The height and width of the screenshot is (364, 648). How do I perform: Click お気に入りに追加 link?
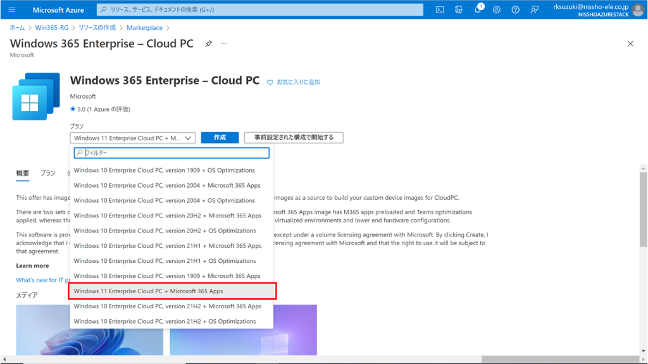point(299,82)
